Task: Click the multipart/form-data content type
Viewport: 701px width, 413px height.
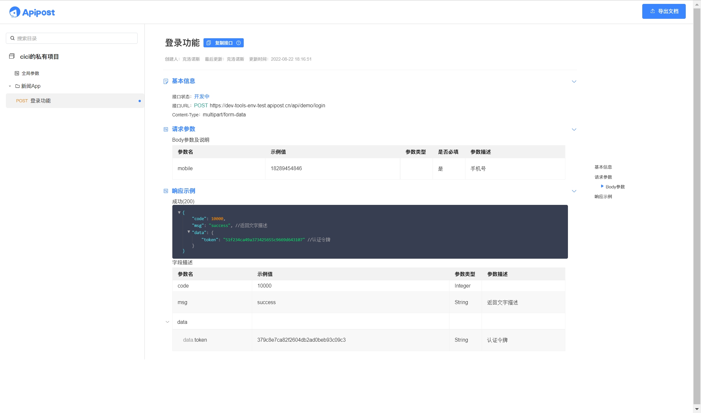Action: [x=224, y=115]
